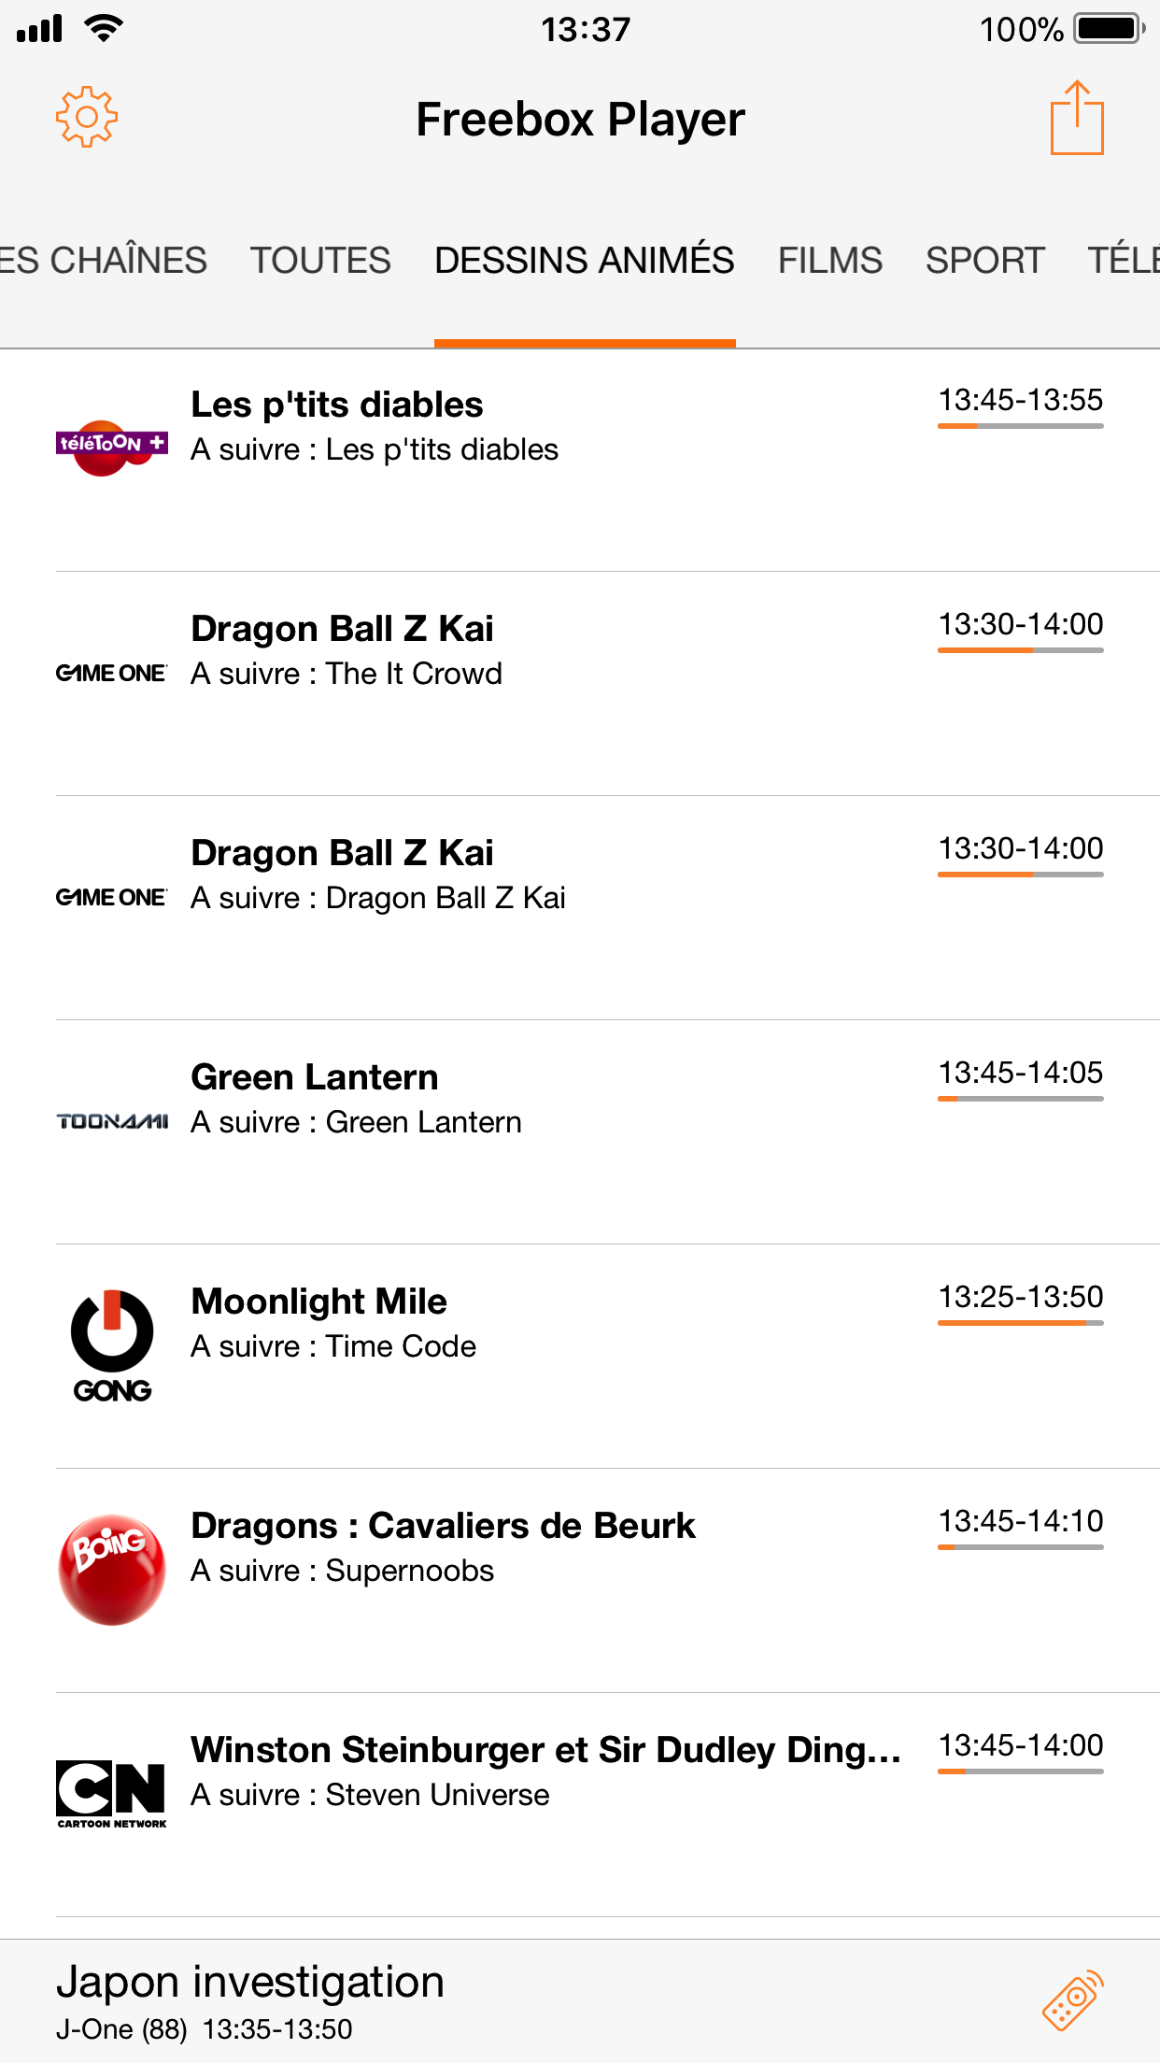Tap the Gong channel logo

(x=112, y=1345)
